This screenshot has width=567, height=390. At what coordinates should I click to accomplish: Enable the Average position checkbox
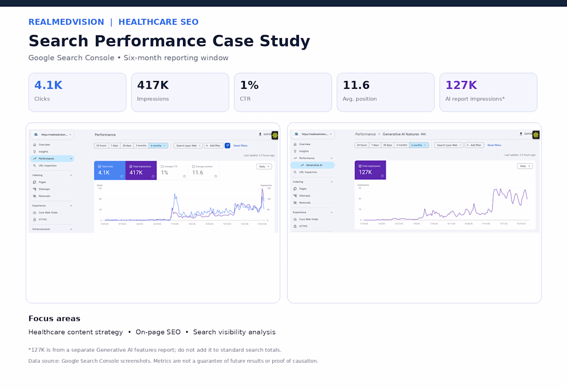[193, 167]
